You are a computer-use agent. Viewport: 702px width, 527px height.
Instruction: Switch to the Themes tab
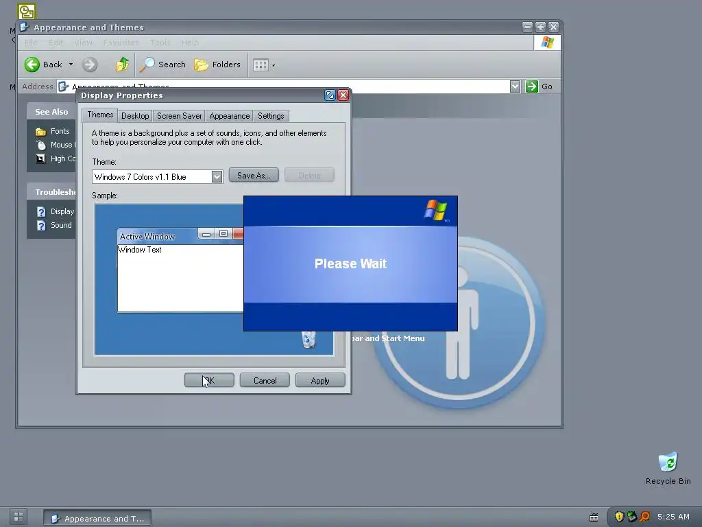100,115
